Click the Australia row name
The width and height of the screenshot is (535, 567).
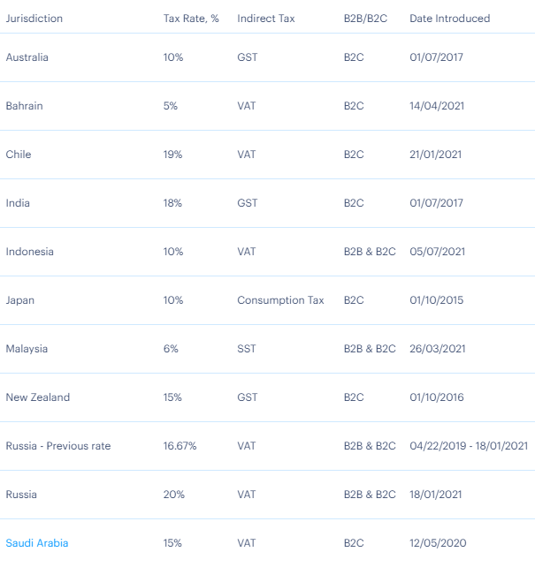[x=27, y=57]
